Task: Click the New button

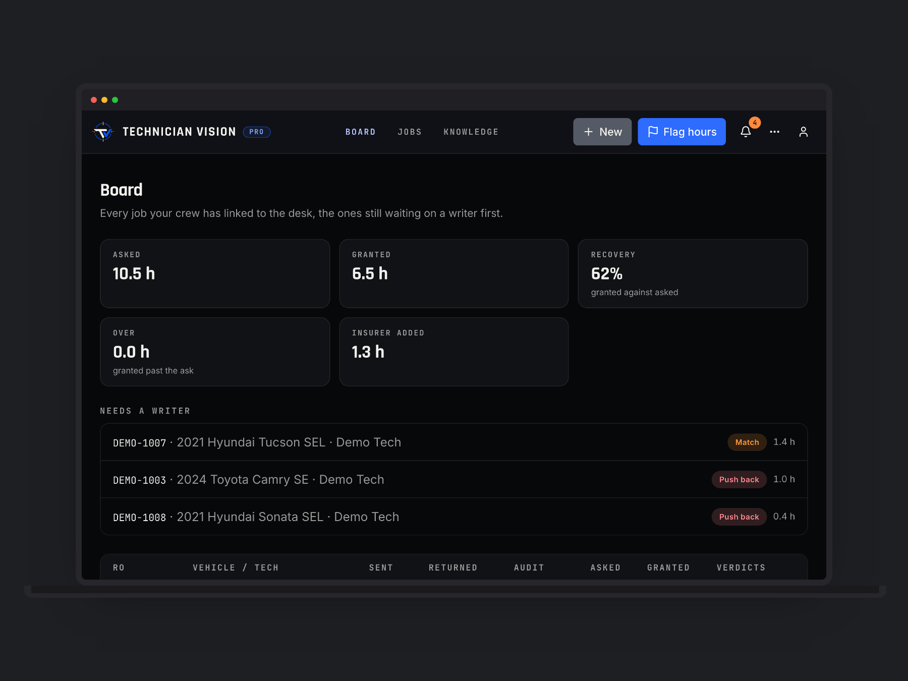Action: click(x=602, y=132)
